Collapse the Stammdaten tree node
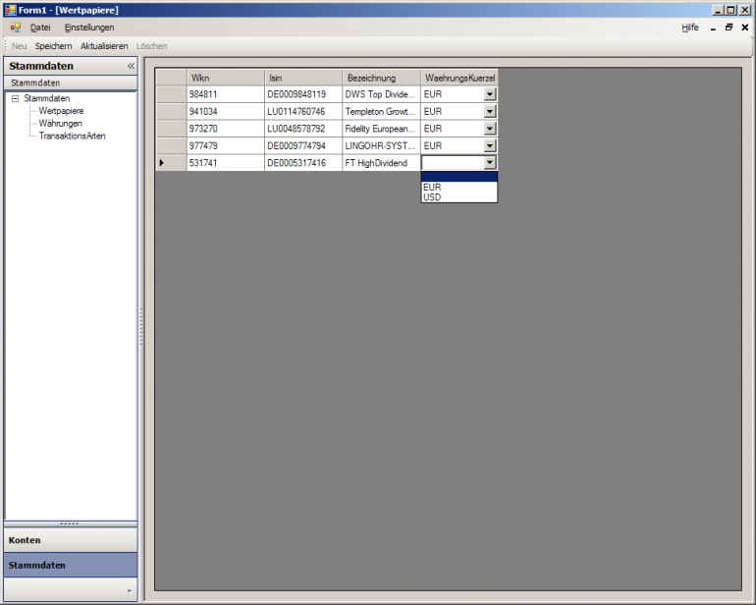This screenshot has width=756, height=605. pos(15,98)
